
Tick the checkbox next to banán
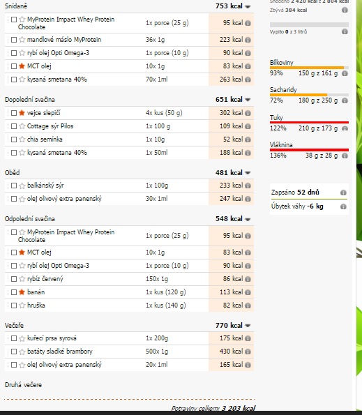tap(14, 292)
